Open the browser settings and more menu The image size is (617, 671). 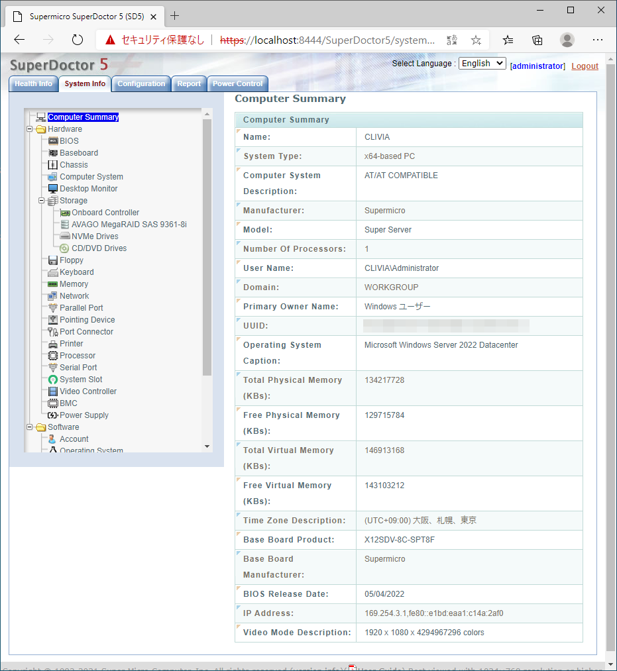tap(598, 40)
